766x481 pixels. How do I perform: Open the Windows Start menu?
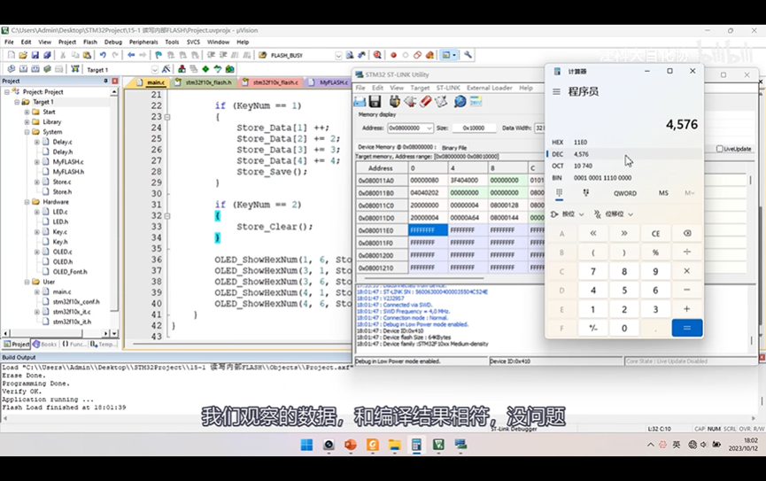(x=306, y=445)
